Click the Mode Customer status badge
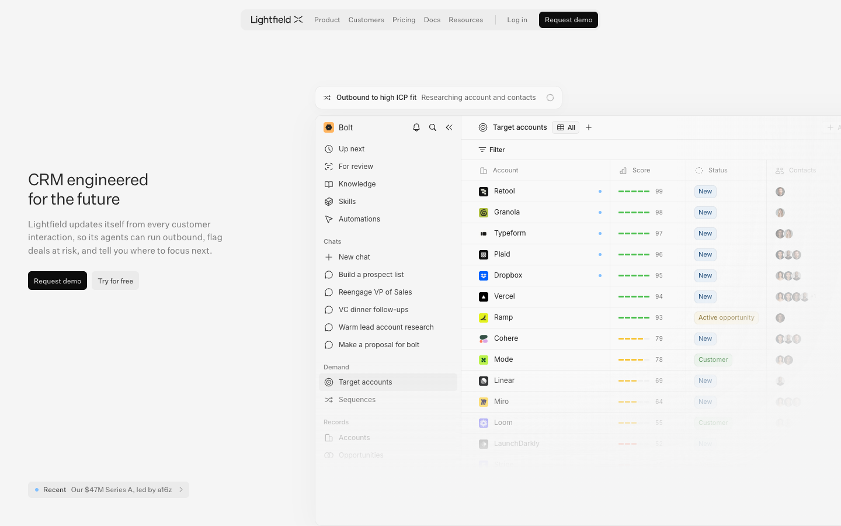 [x=713, y=360]
